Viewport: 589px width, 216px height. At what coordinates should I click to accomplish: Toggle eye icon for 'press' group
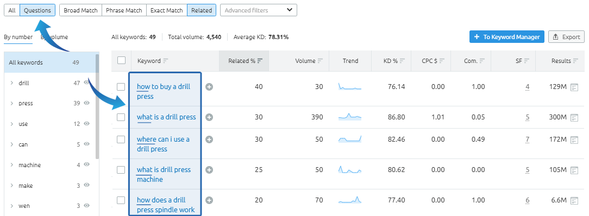pyautogui.click(x=87, y=103)
